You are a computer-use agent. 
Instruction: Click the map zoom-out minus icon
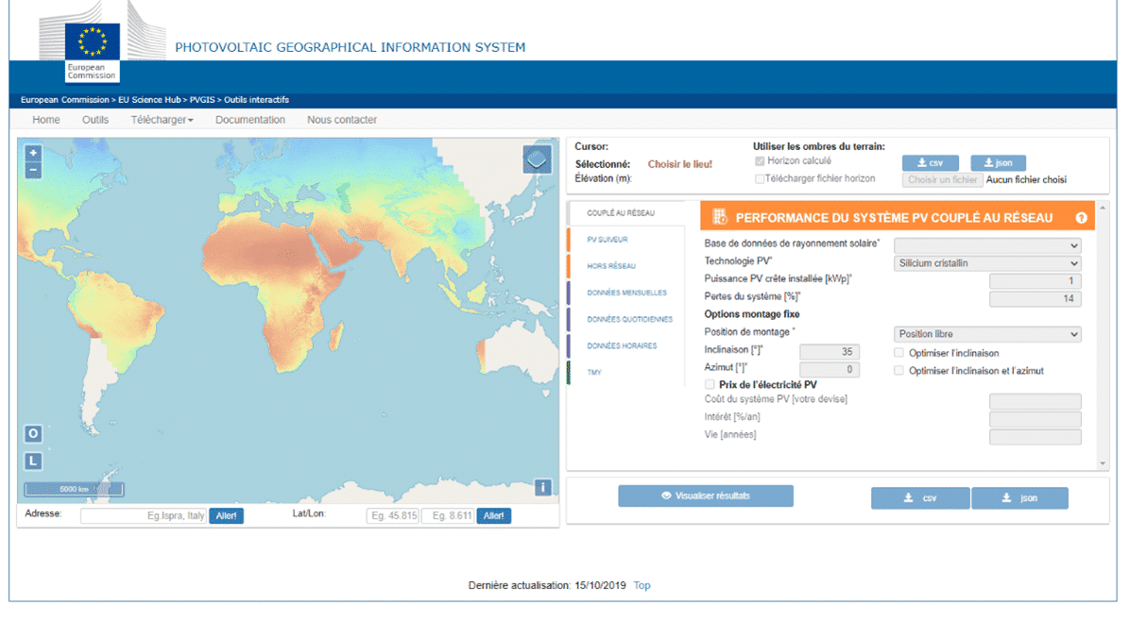[32, 169]
